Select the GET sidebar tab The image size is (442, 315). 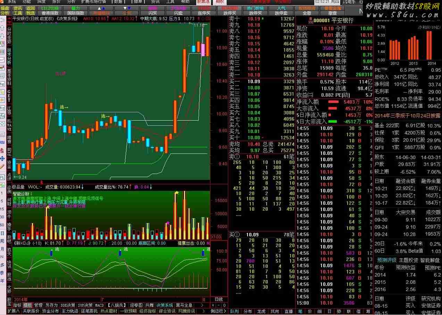(9, 96)
